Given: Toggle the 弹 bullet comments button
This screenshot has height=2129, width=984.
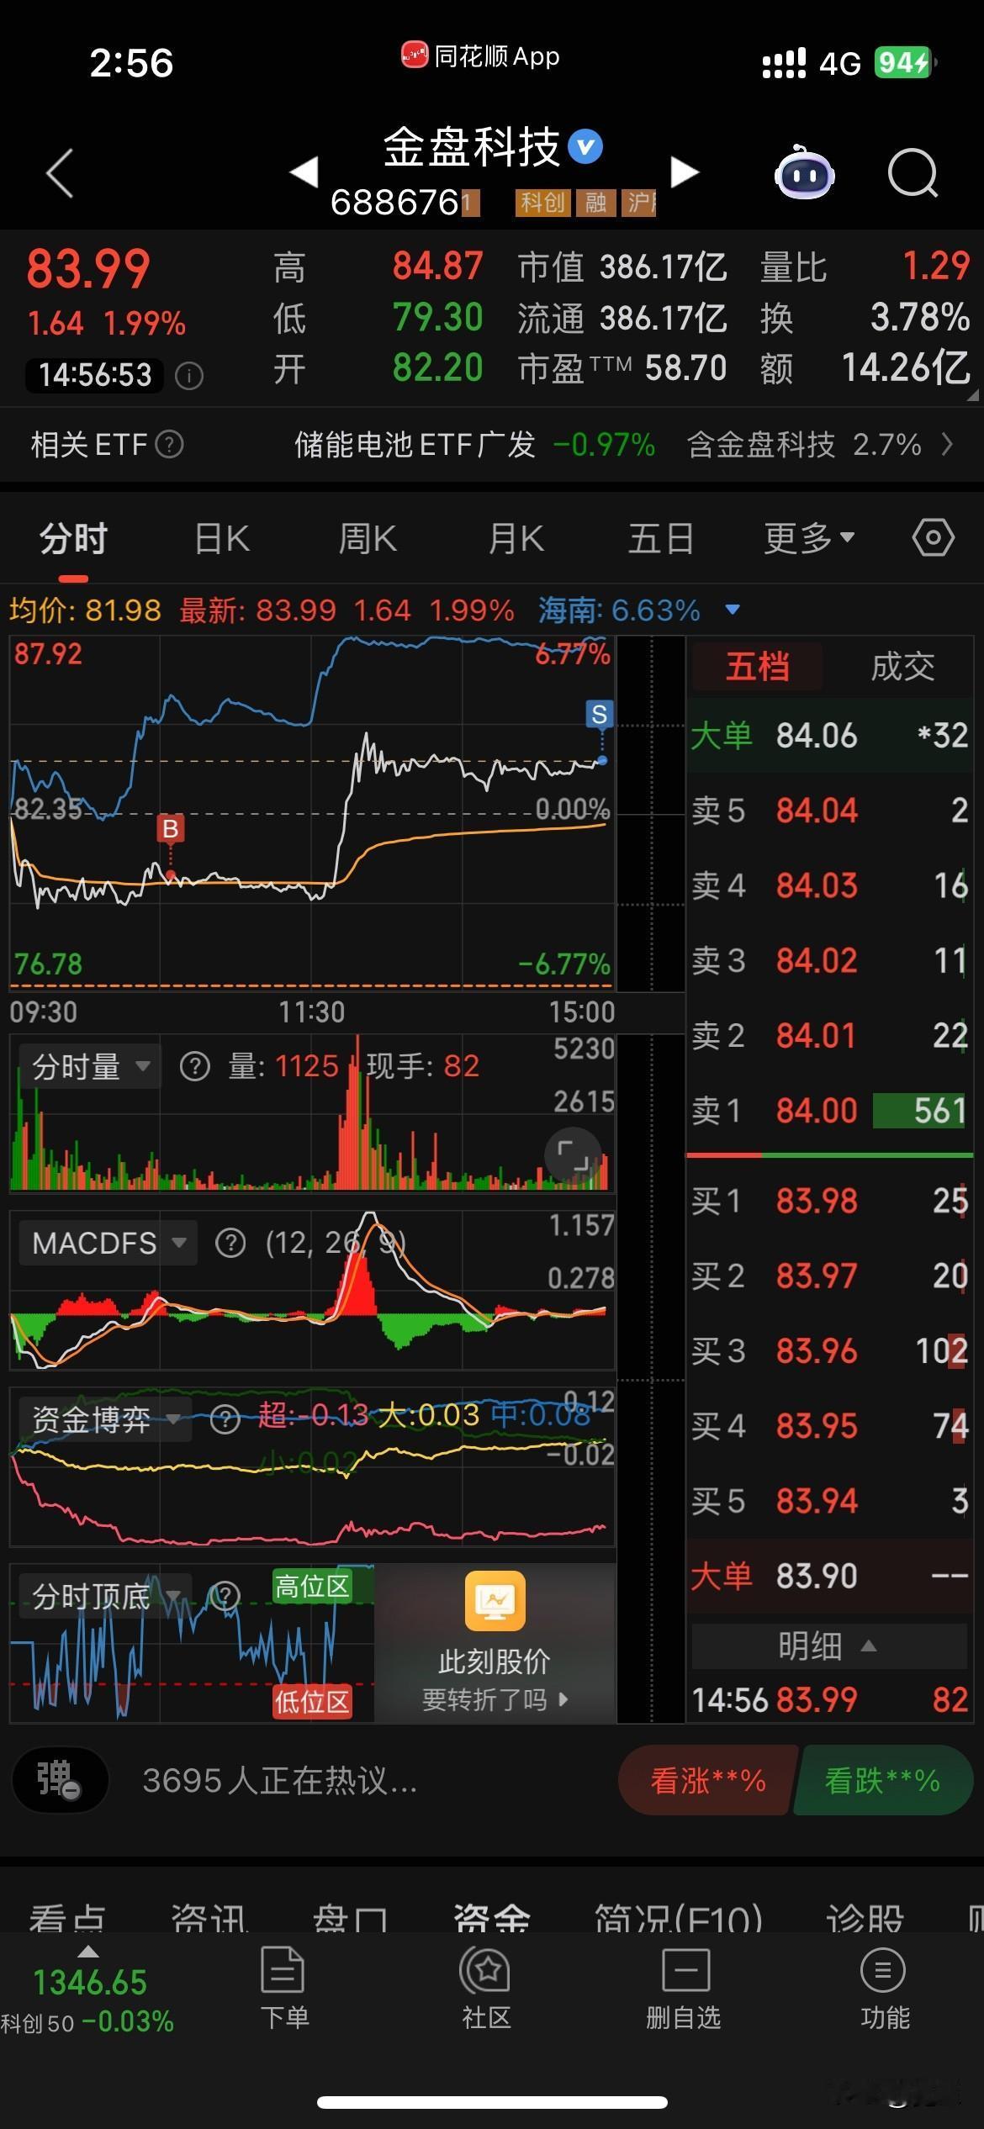Looking at the screenshot, I should pos(60,1780).
